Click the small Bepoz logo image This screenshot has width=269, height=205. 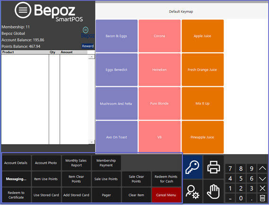pyautogui.click(x=87, y=33)
